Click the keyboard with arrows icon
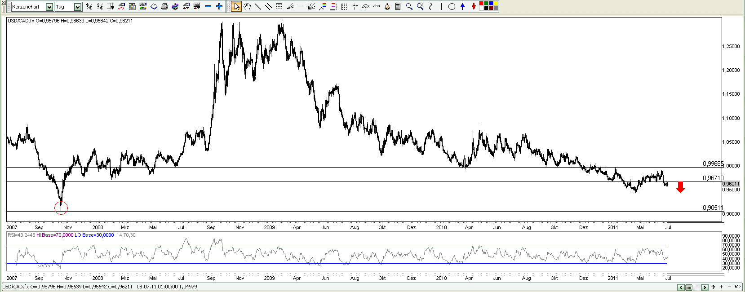This screenshot has height=292, width=745. point(197,6)
